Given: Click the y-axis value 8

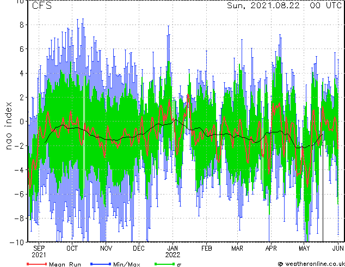Looking at the screenshot, I should pos(22,25).
